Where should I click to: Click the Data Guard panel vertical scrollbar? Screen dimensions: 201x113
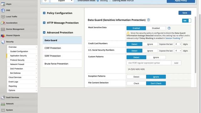[x=195, y=45]
